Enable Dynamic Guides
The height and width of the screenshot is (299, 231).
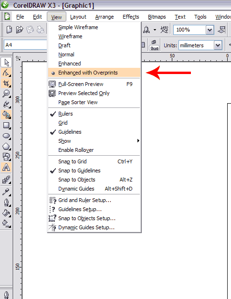(x=94, y=189)
